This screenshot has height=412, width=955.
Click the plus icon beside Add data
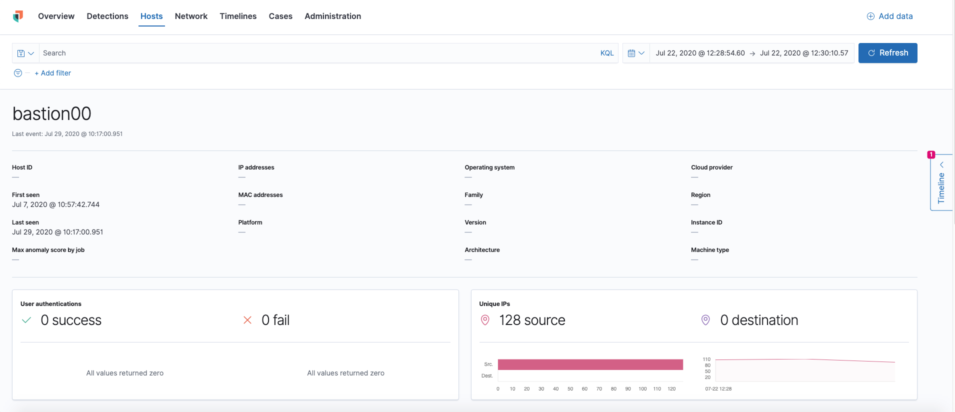click(x=870, y=16)
